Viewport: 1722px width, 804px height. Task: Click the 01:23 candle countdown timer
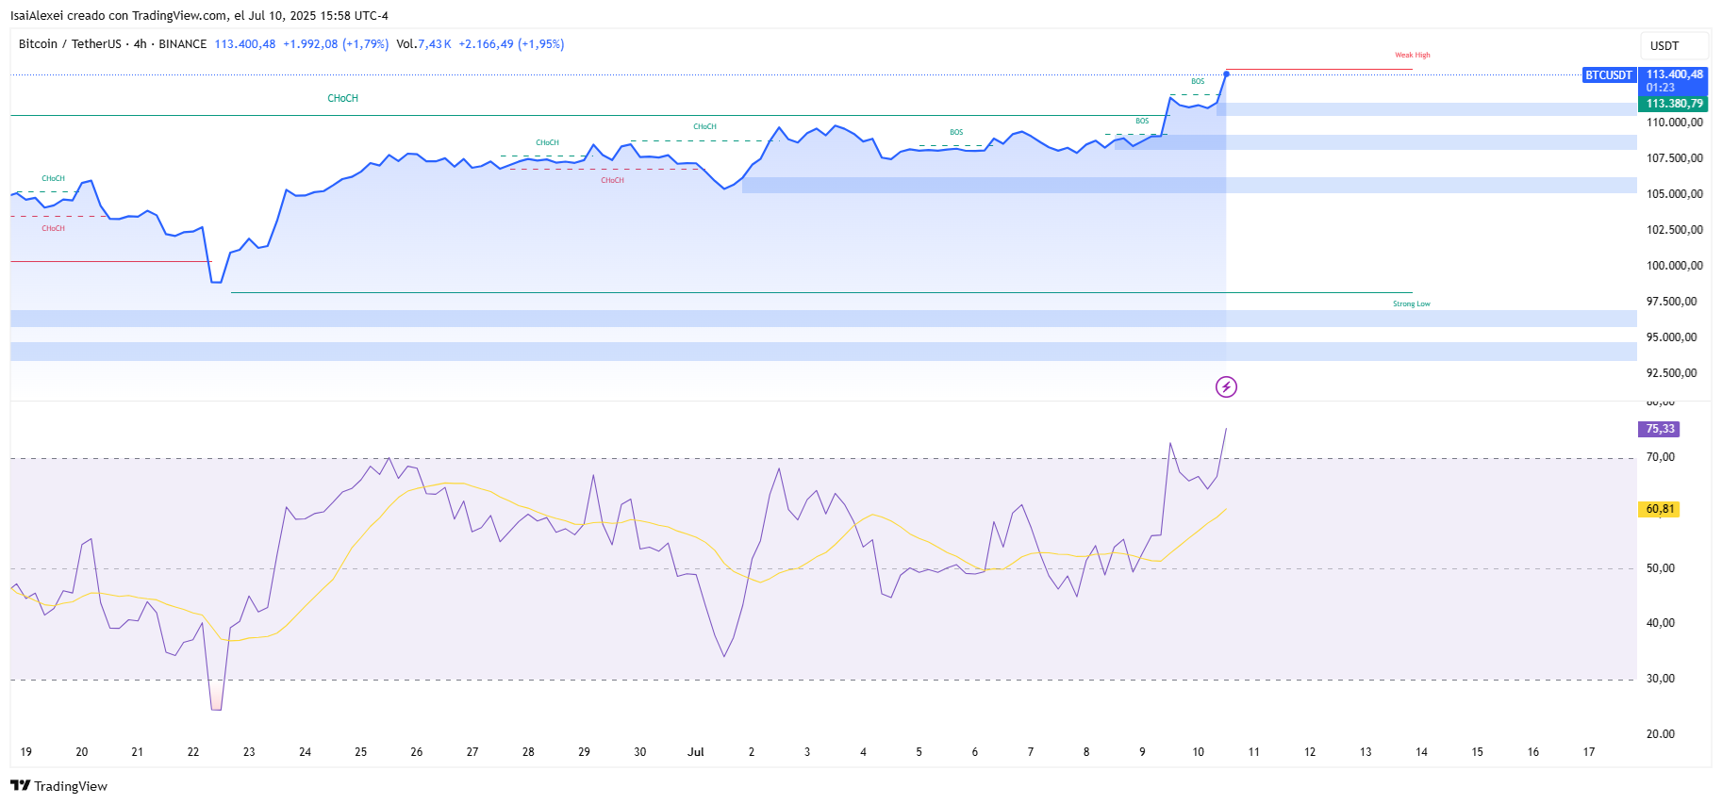(x=1661, y=88)
